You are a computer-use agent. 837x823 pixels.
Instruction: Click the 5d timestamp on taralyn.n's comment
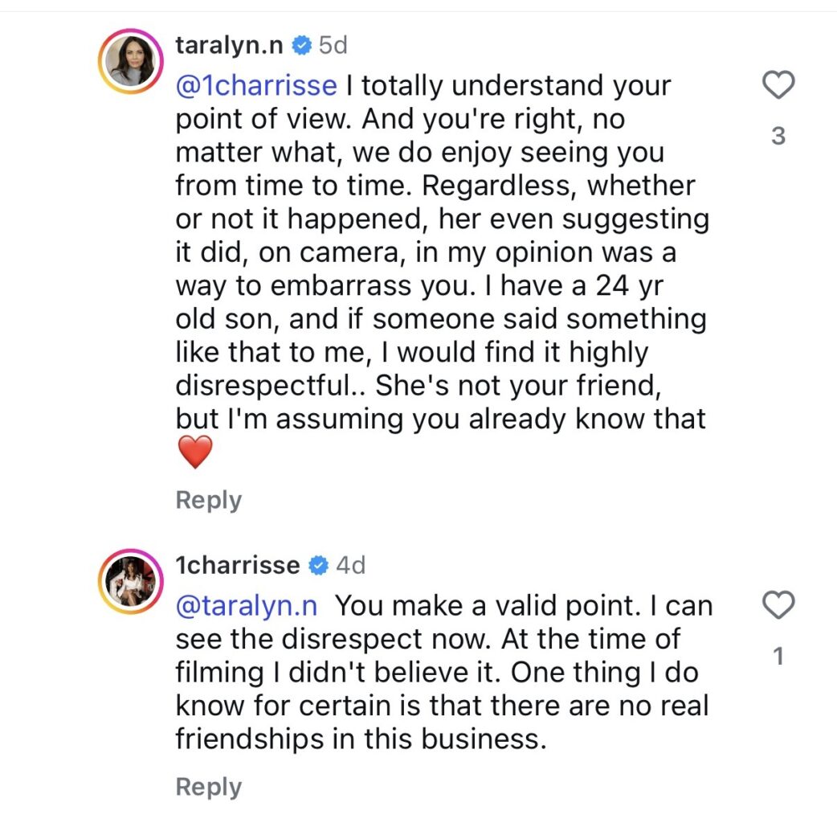coord(333,46)
